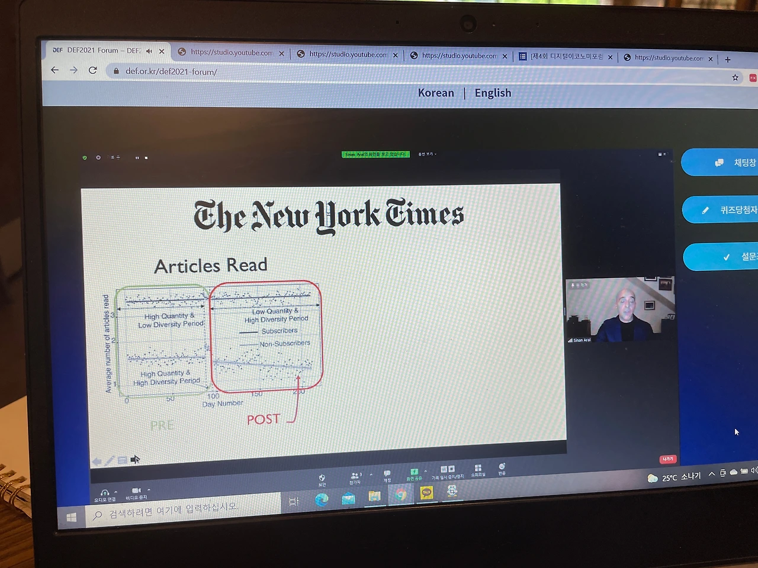The height and width of the screenshot is (568, 758).
Task: Reload the def.or.kr page
Action: tap(92, 70)
